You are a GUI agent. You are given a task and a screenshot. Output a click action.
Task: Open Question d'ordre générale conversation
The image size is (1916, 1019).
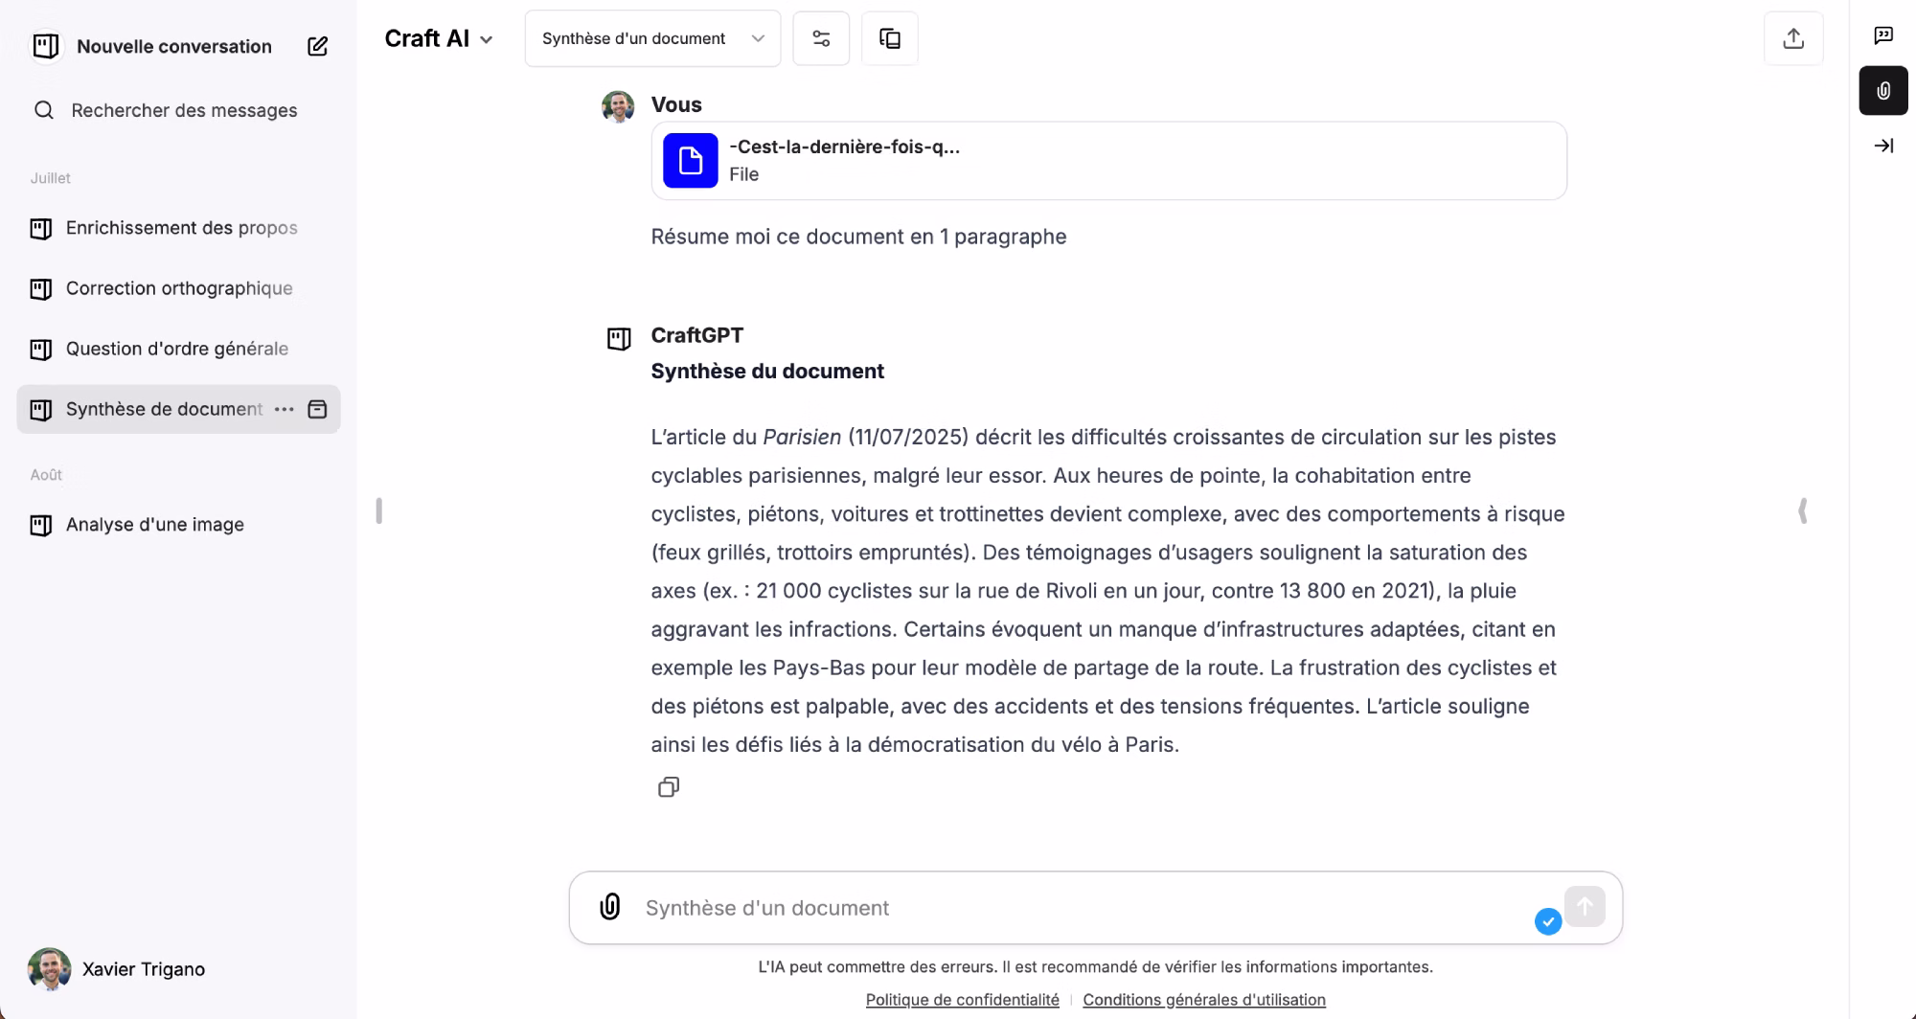[x=178, y=349]
